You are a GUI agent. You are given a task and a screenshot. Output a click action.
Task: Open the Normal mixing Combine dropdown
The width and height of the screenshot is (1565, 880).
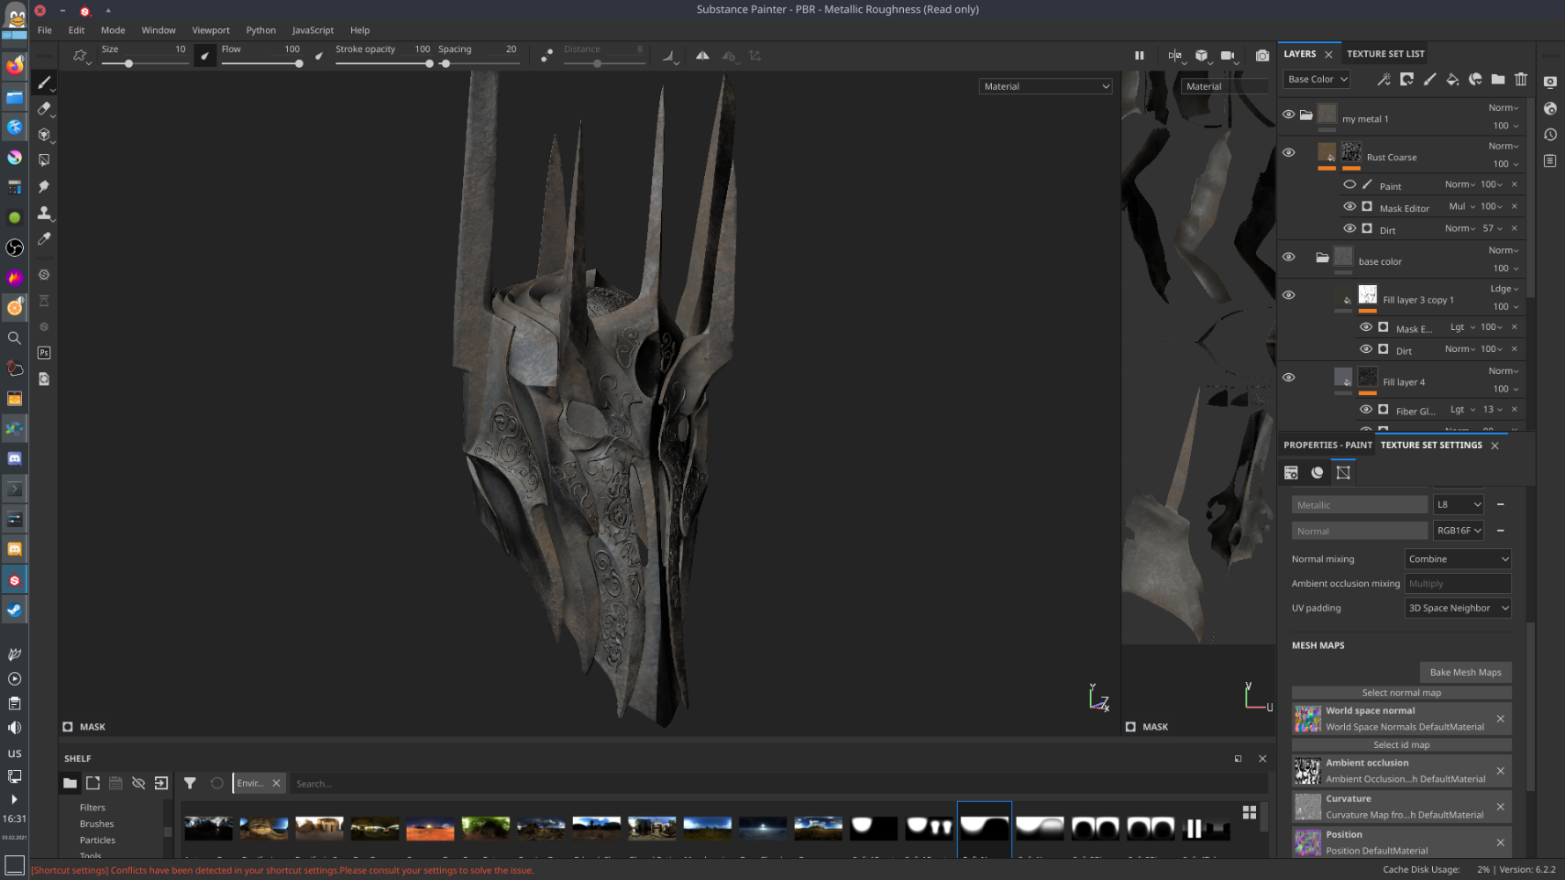pos(1458,559)
